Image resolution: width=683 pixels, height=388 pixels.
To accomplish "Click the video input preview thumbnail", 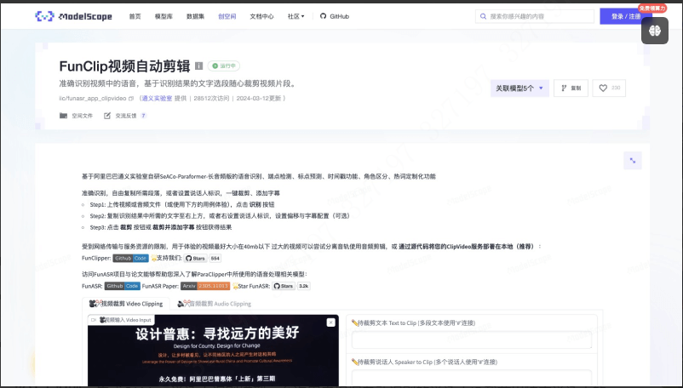I will click(x=213, y=352).
